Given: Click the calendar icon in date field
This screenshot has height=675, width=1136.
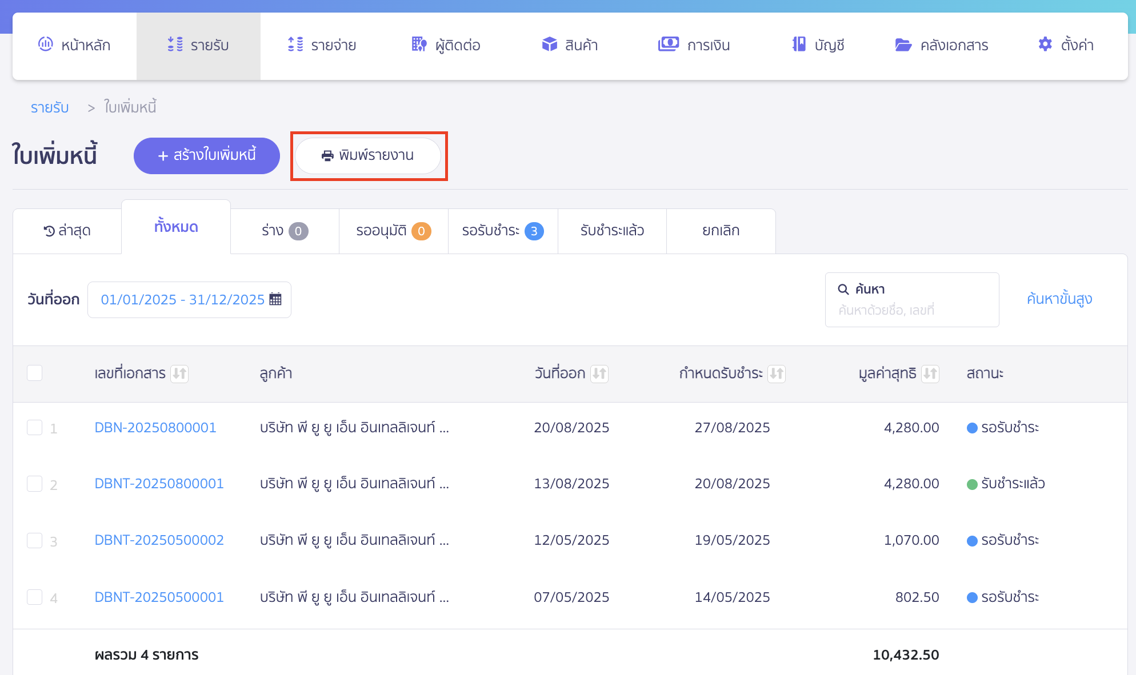Looking at the screenshot, I should 275,299.
